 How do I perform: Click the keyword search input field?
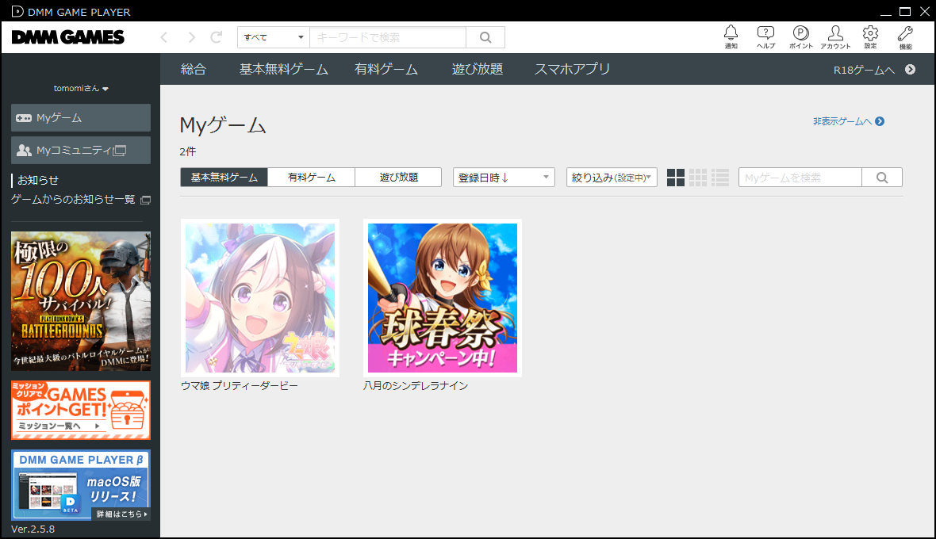click(387, 37)
